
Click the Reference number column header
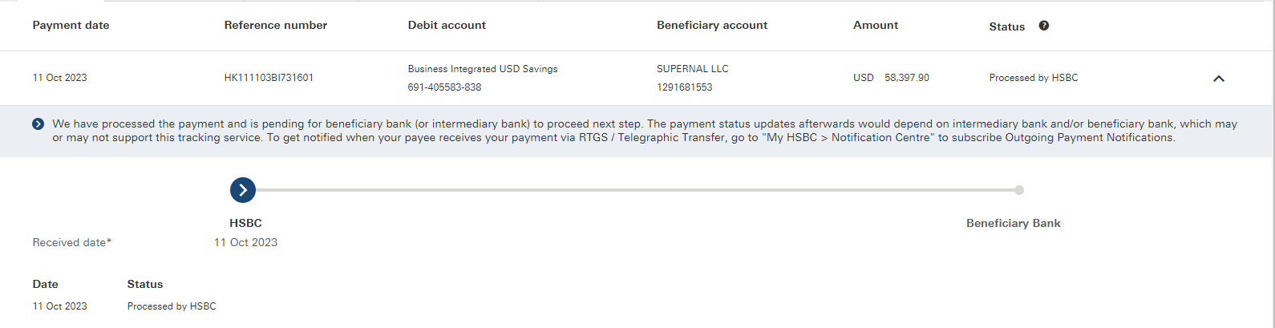click(x=275, y=26)
